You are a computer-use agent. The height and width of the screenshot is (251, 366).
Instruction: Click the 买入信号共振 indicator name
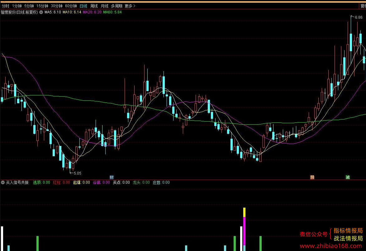[x=17, y=182]
